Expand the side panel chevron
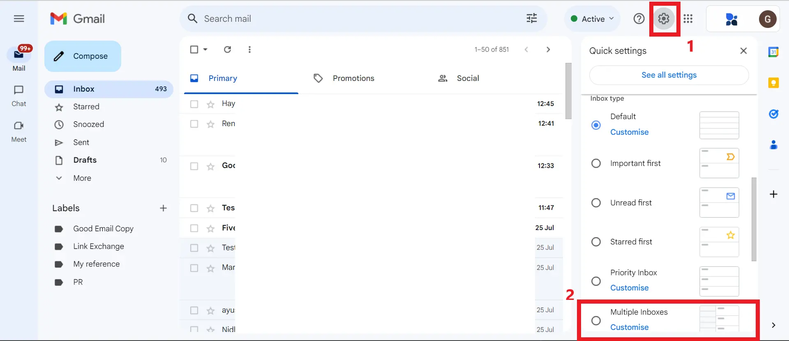The width and height of the screenshot is (789, 341). (773, 325)
